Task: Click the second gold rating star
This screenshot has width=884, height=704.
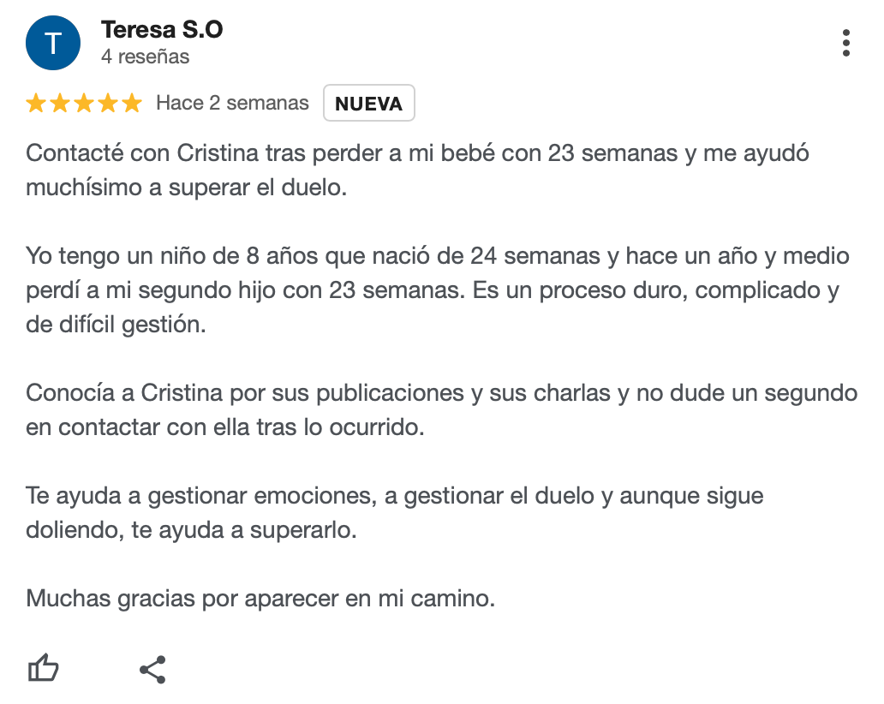Action: [x=60, y=104]
